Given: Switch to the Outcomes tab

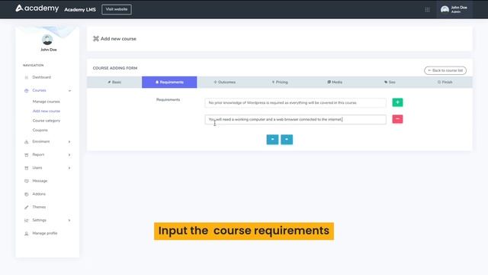Looking at the screenshot, I should point(224,82).
